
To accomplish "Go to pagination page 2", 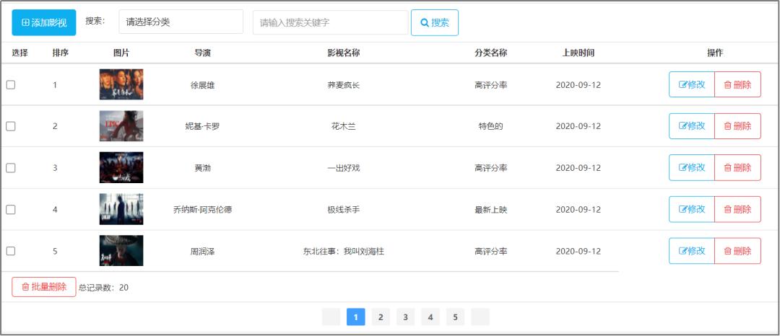I will (x=381, y=317).
